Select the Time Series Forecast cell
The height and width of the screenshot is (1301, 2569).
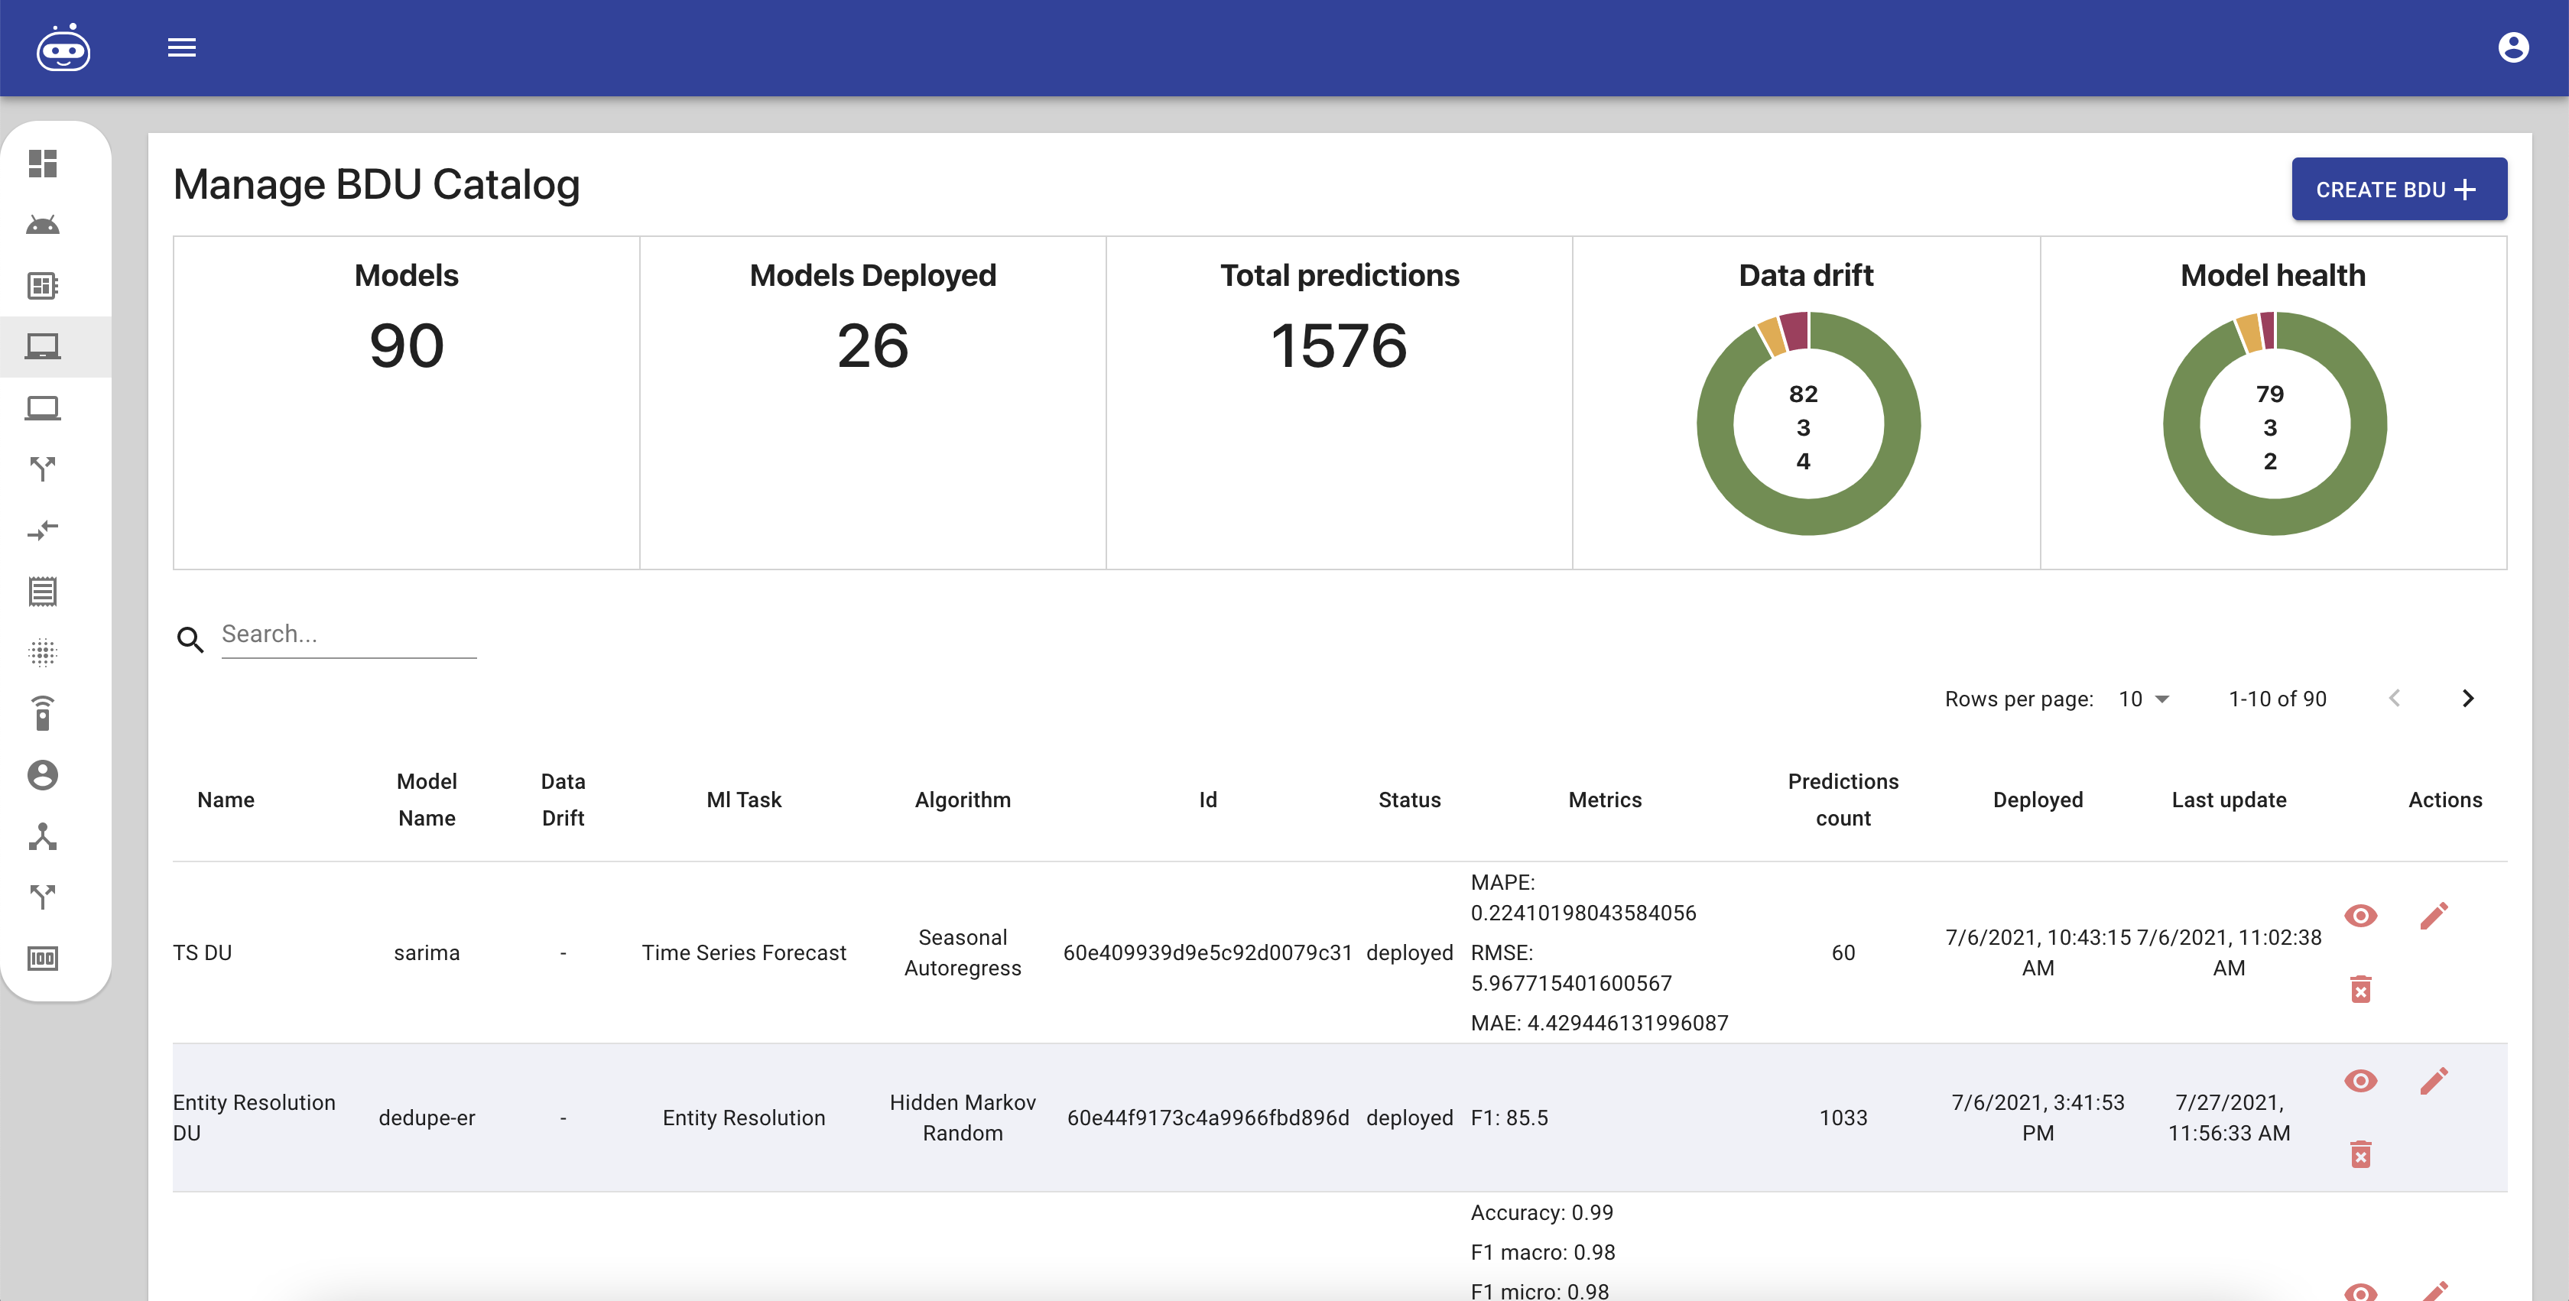coord(744,953)
